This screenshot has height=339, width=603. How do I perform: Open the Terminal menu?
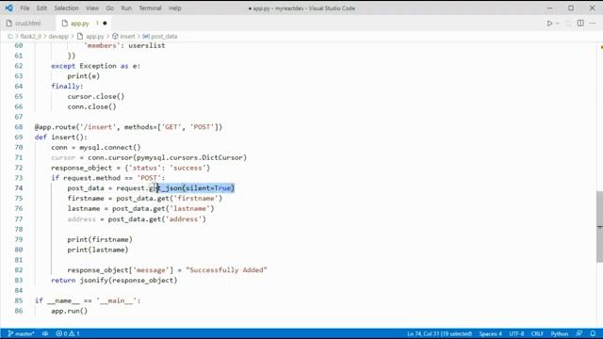(x=150, y=8)
